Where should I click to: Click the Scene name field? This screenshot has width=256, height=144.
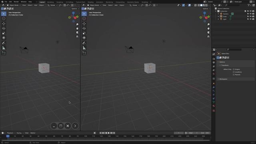pos(214,2)
